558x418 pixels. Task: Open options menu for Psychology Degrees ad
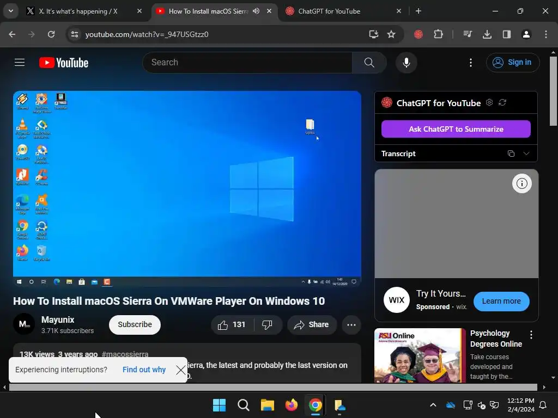(x=531, y=335)
